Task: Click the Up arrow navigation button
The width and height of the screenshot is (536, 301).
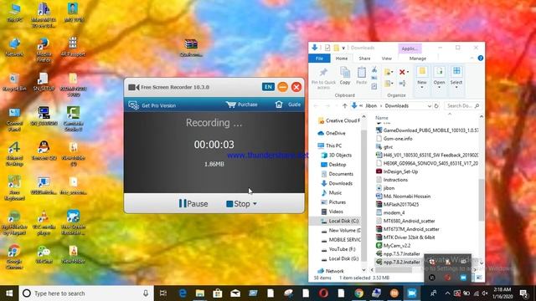Action: coord(344,106)
